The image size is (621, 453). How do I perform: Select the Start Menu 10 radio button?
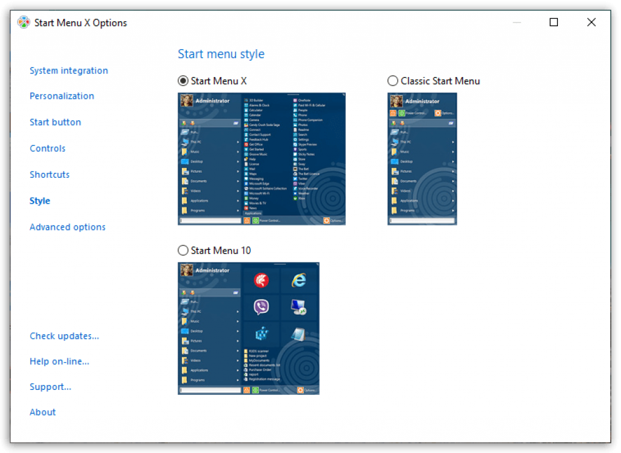pyautogui.click(x=183, y=250)
